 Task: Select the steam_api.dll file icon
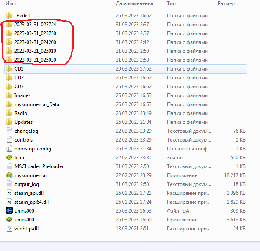click(x=9, y=193)
